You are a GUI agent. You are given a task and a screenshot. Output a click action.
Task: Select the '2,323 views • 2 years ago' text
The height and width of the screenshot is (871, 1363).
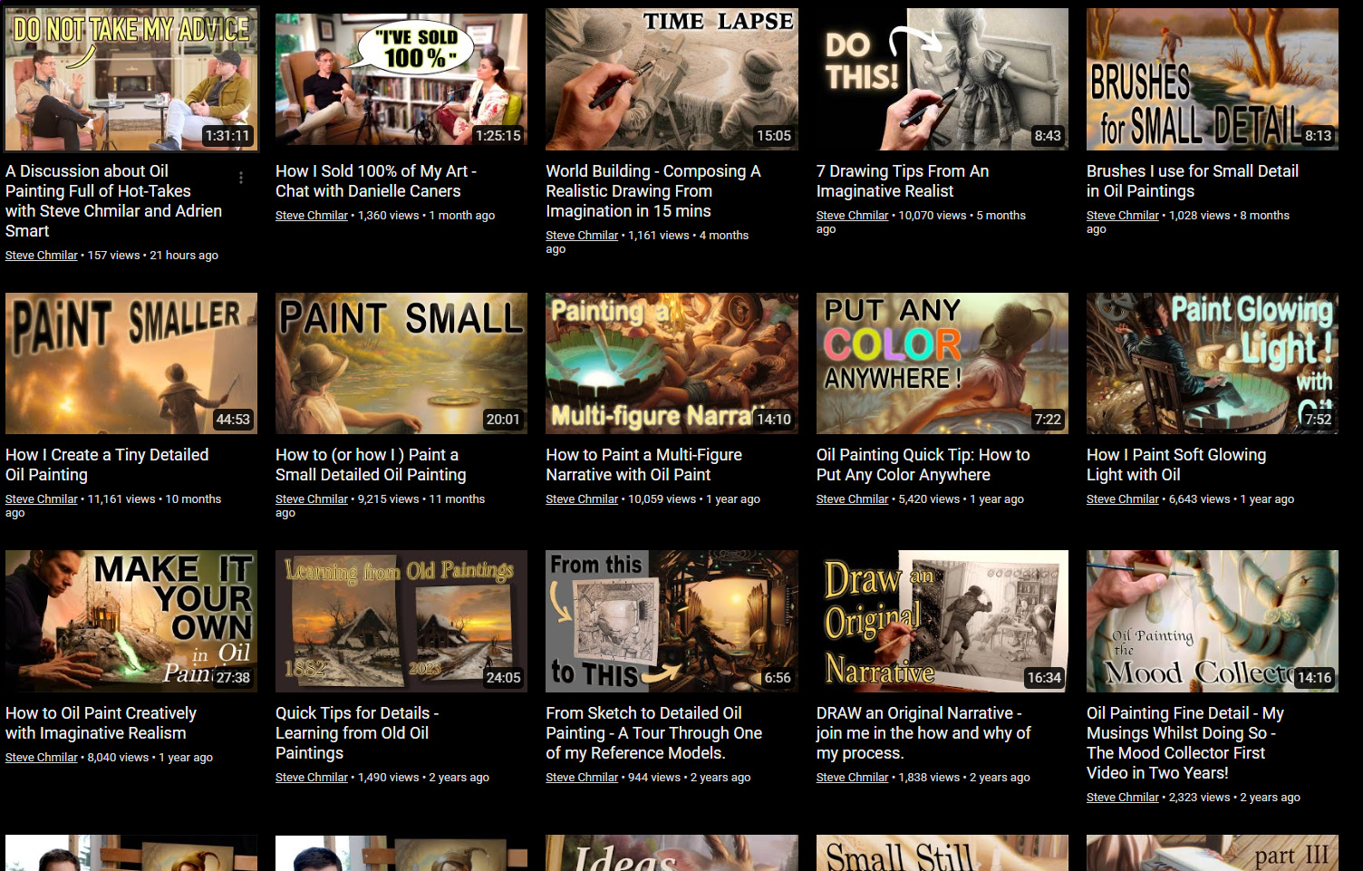[1234, 798]
